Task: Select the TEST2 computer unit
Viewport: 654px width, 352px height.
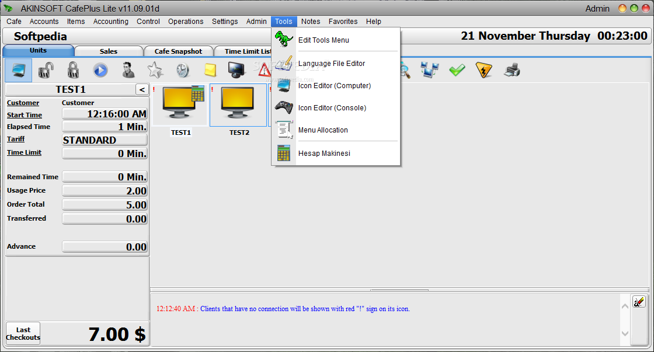Action: (239, 110)
